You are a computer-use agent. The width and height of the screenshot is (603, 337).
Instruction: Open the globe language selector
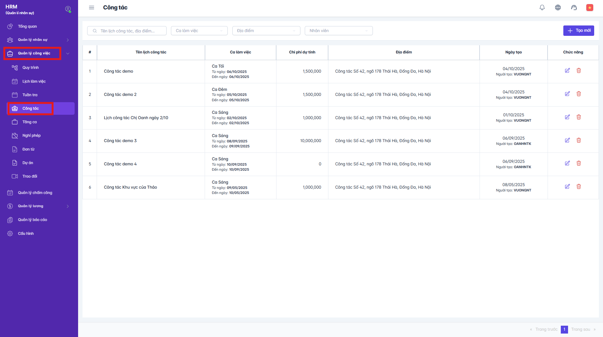(x=558, y=8)
